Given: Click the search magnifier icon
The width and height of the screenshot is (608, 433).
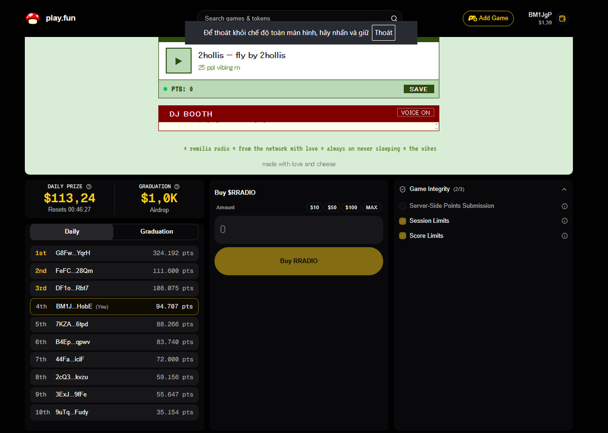Looking at the screenshot, I should click(x=394, y=19).
